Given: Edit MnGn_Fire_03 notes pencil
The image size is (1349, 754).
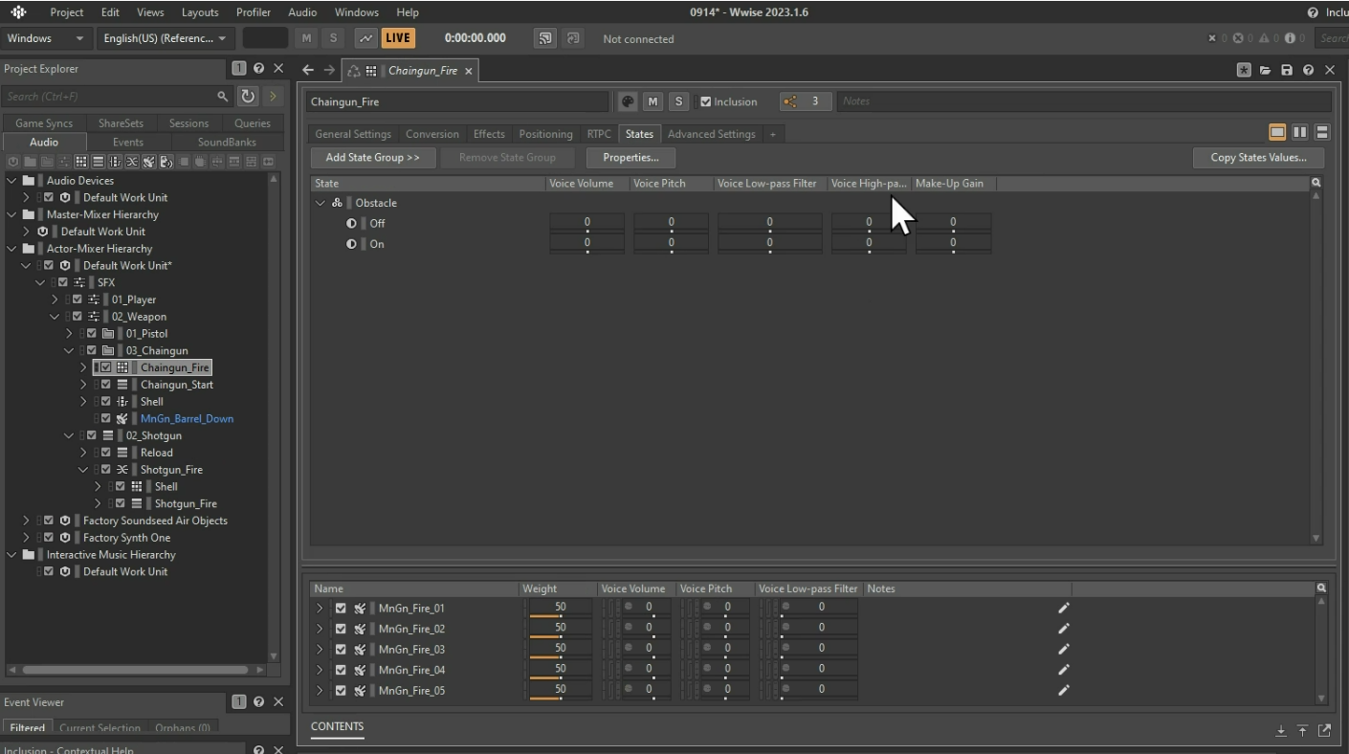Looking at the screenshot, I should [1063, 650].
